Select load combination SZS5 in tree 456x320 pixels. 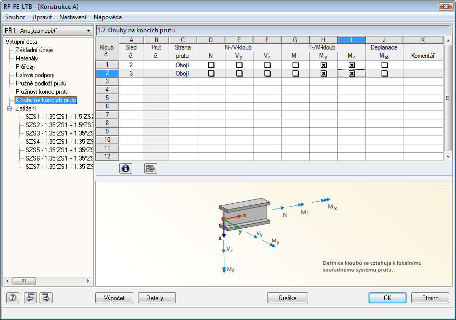point(59,150)
